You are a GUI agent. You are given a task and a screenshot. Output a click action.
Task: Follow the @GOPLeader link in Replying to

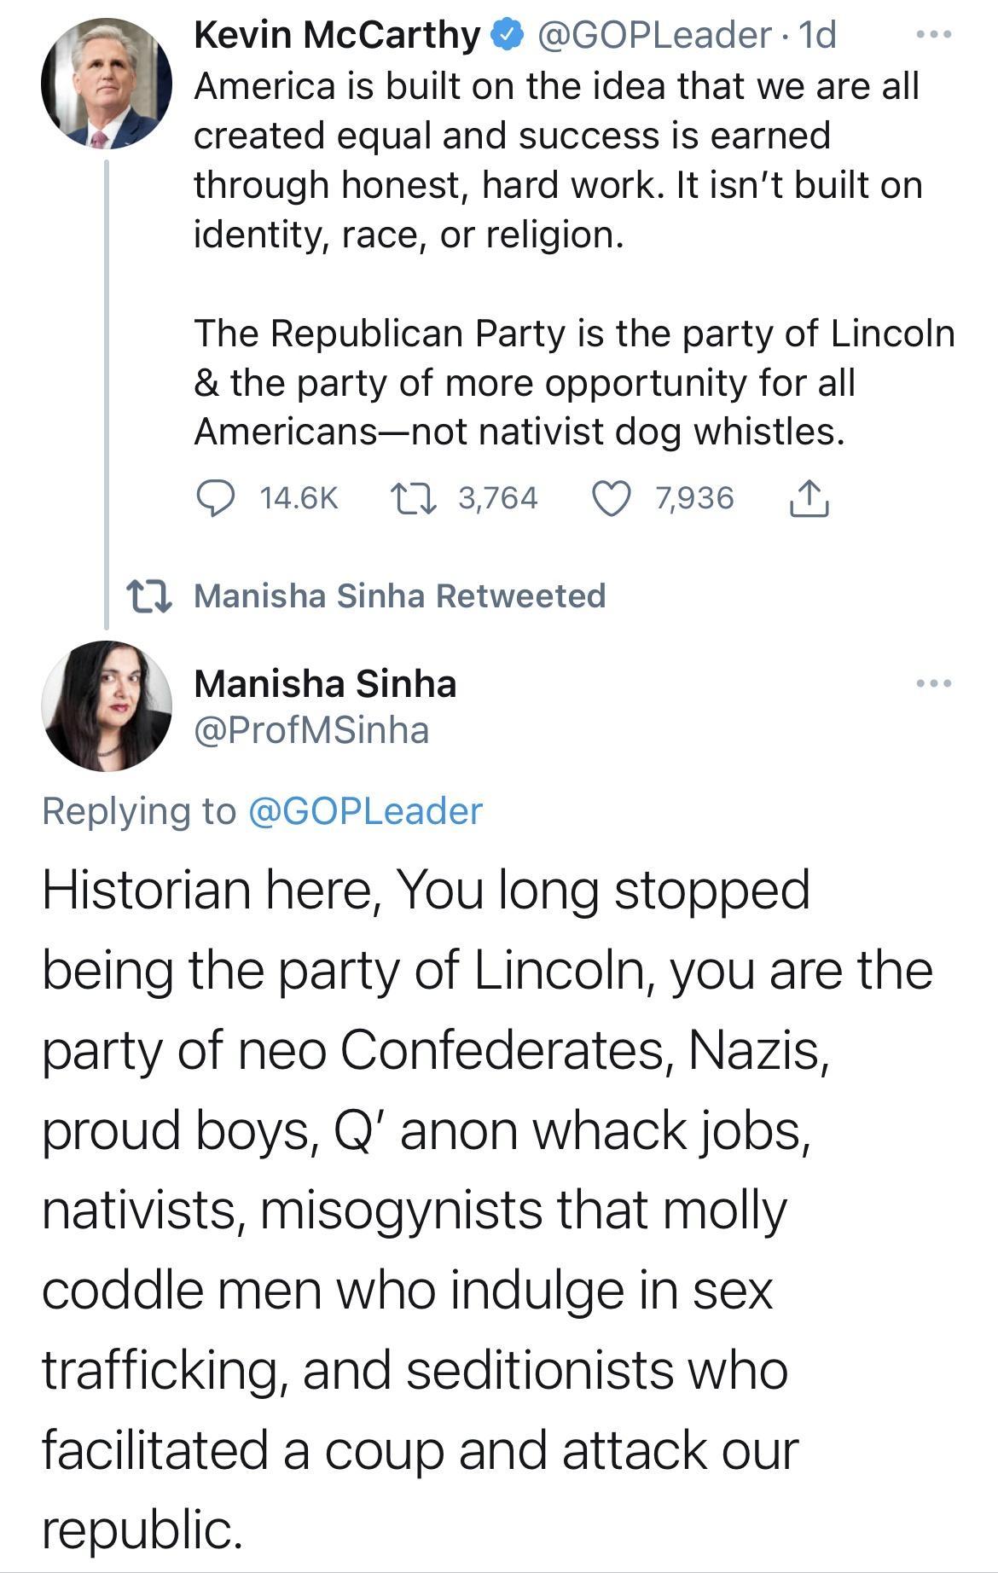(x=365, y=810)
